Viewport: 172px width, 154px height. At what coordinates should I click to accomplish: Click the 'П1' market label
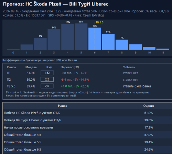tap(9, 73)
